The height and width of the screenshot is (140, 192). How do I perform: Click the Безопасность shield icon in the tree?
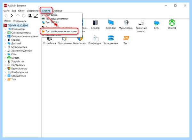(x=9, y=69)
